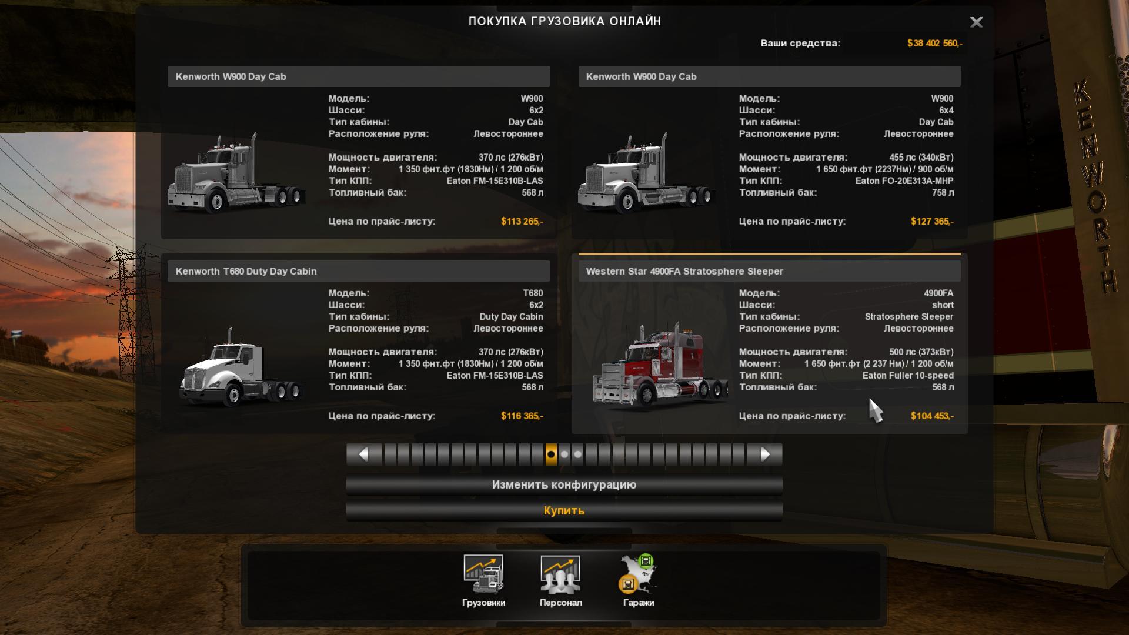Click the Eaton Fuller 10-speed transmission value
The height and width of the screenshot is (635, 1129).
click(x=908, y=376)
